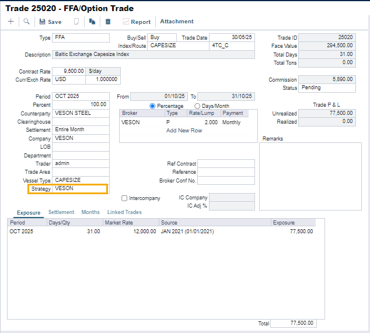Enable the Intercompany checkbox
Image resolution: width=370 pixels, height=333 pixels.
click(x=124, y=198)
